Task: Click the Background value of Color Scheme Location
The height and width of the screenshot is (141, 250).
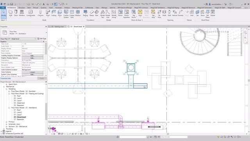Action: [32, 70]
